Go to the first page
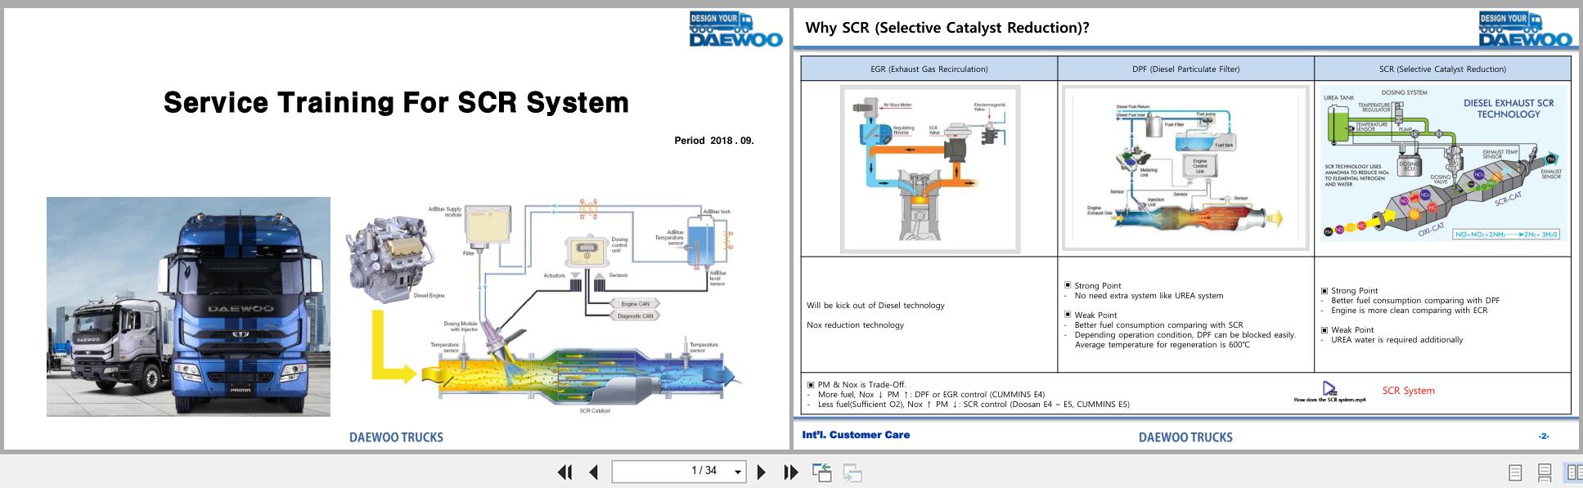Viewport: 1583px width, 488px height. (x=564, y=472)
